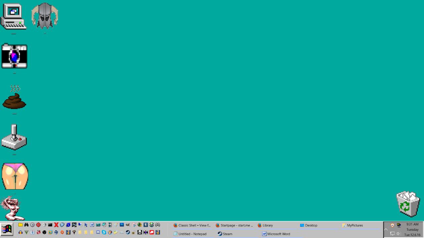Click the binoculars search icon in quick launch
Viewport: 424px width, 238px height.
(26, 225)
